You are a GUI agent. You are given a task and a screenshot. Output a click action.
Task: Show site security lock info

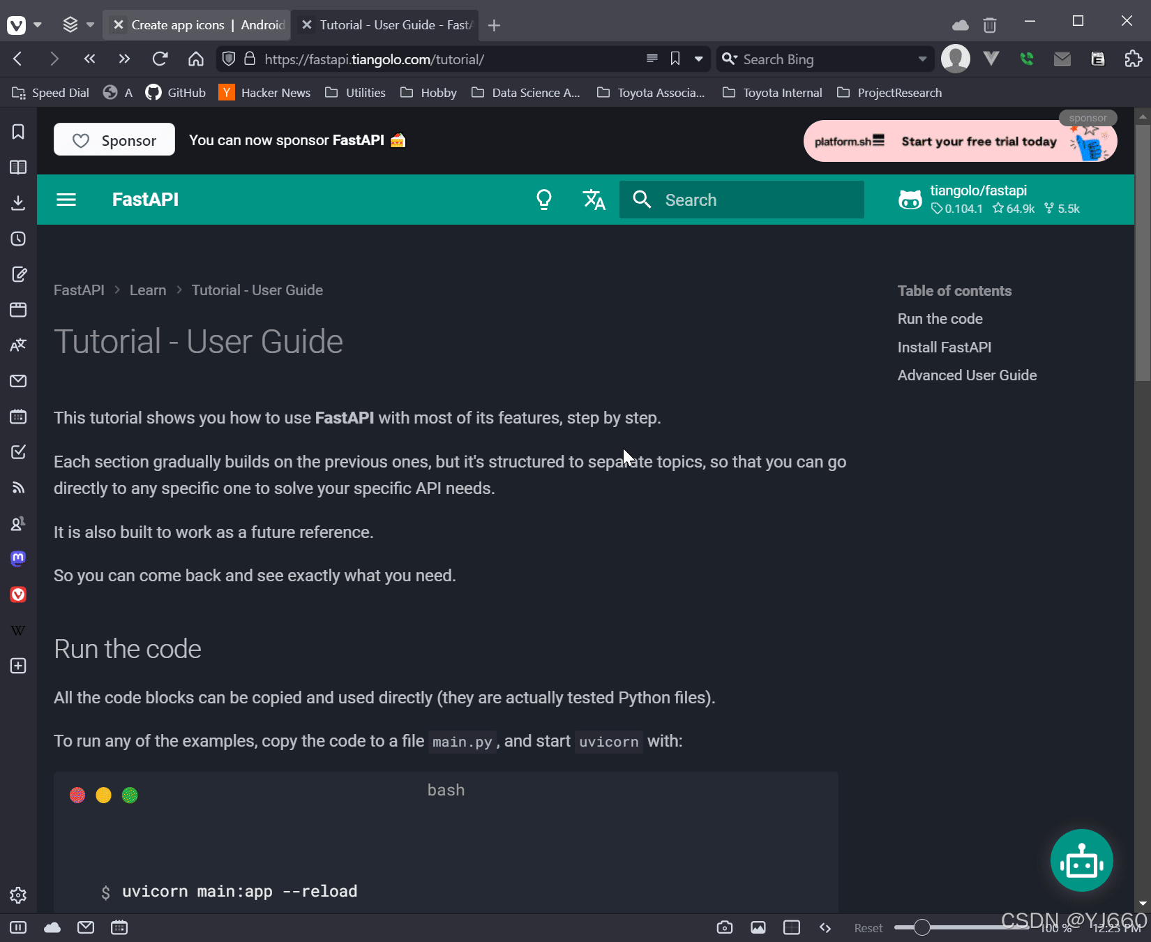tap(250, 59)
